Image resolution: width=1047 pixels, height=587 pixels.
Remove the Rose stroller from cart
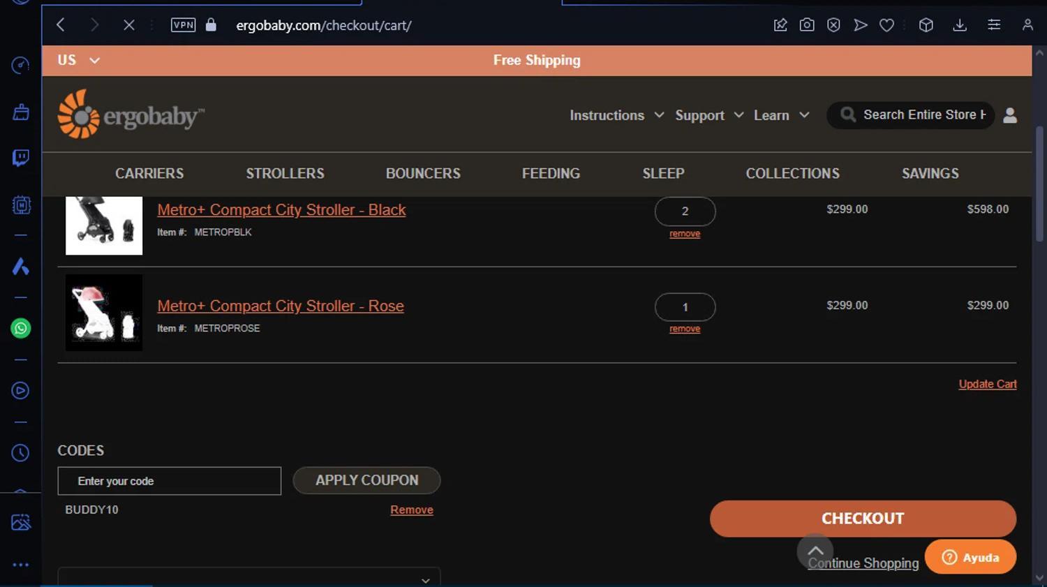point(685,329)
